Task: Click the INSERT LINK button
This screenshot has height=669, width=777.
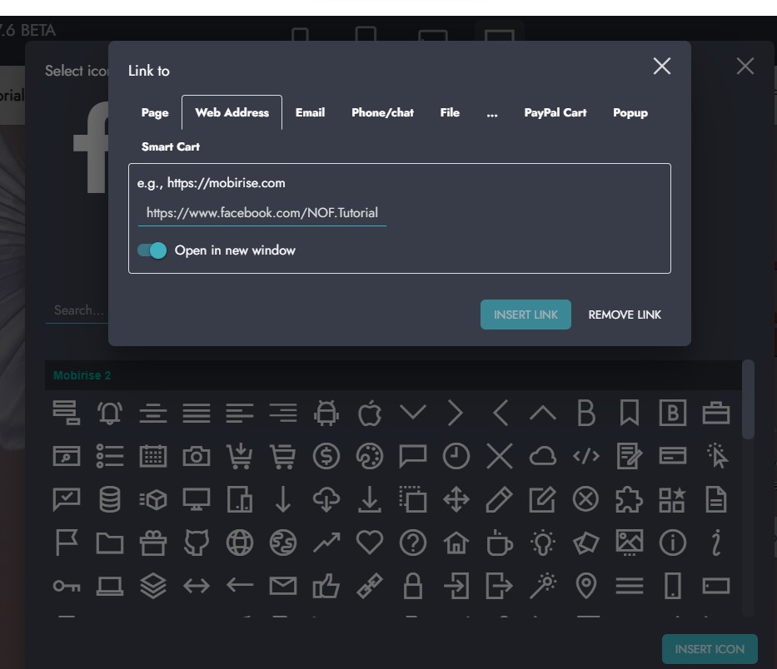Action: click(525, 315)
